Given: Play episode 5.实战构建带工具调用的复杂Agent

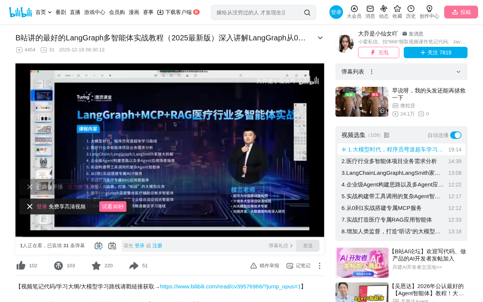Looking at the screenshot, I should coord(401,196).
